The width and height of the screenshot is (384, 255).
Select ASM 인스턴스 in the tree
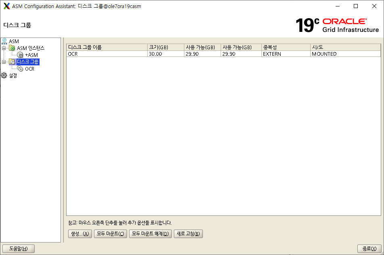coord(31,48)
